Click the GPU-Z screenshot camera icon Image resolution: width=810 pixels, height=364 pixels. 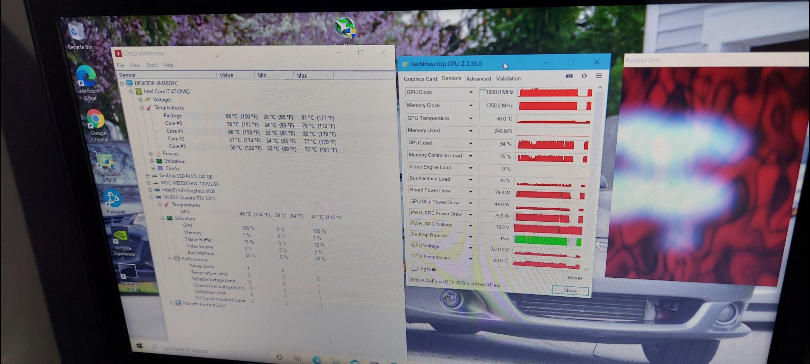569,76
